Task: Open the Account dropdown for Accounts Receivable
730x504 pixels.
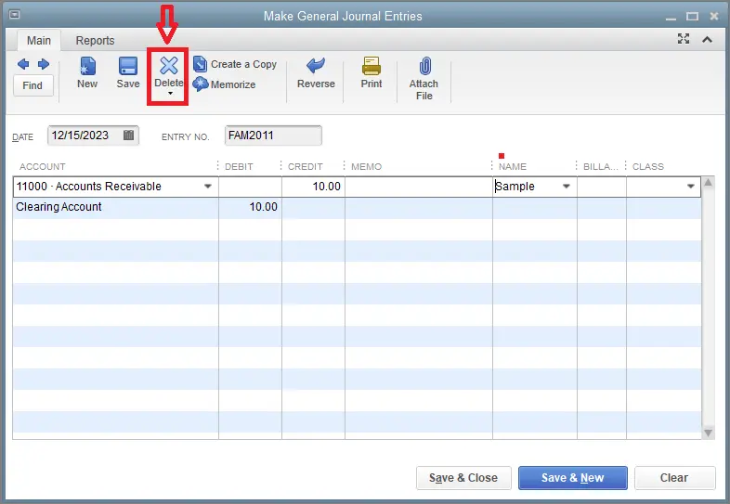Action: (x=208, y=187)
